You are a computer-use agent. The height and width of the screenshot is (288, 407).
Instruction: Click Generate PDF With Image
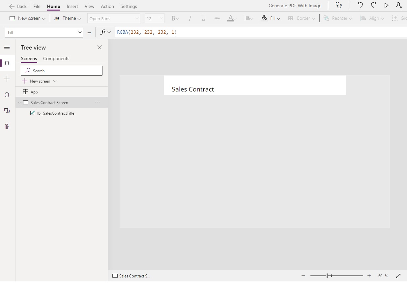(295, 5)
